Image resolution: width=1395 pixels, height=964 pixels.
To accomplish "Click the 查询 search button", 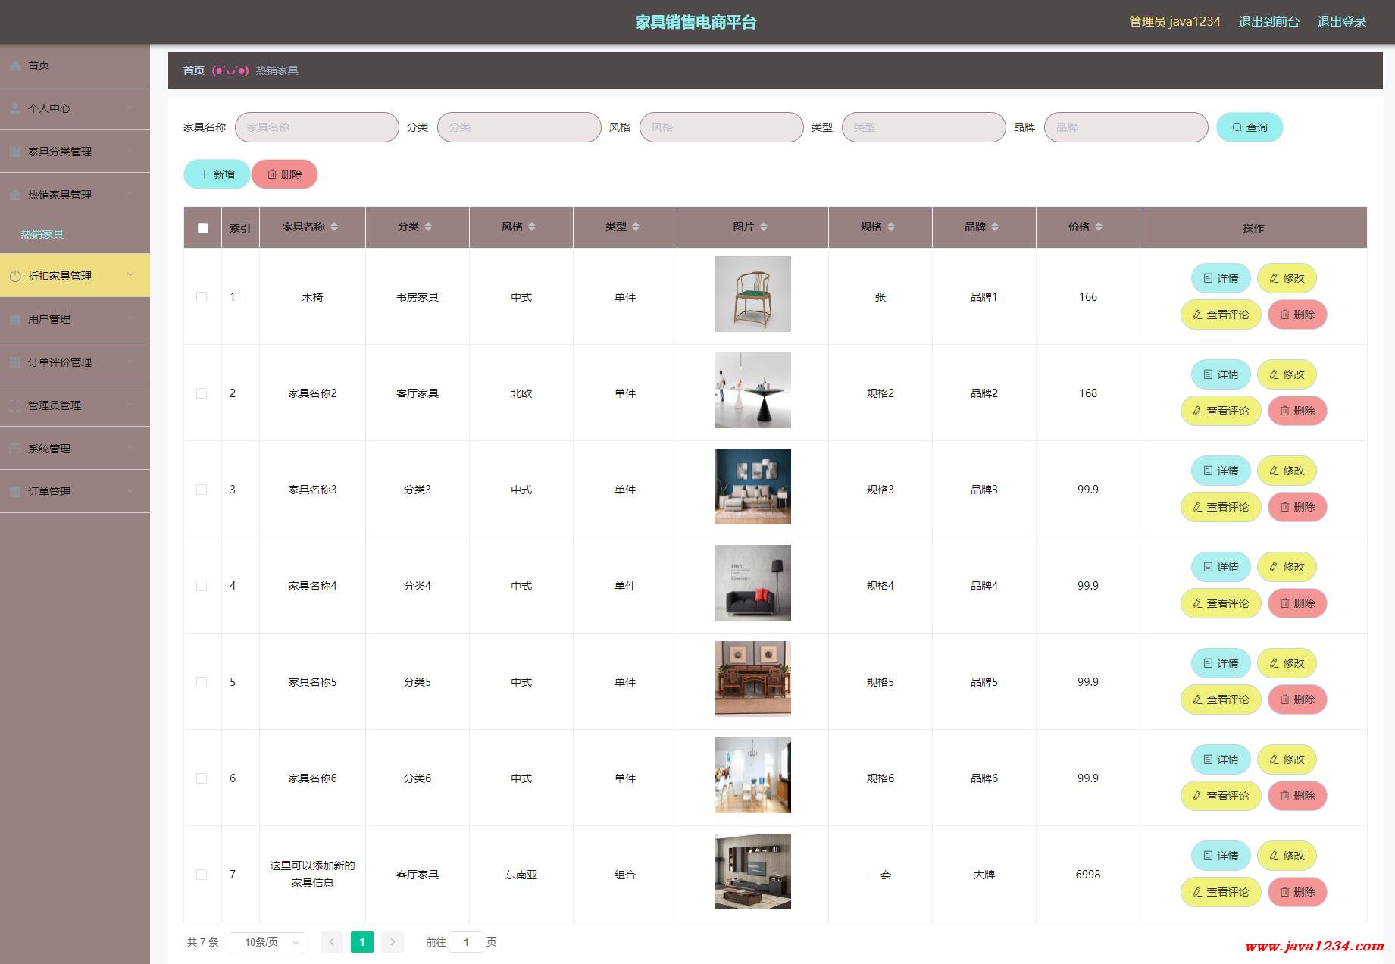I will [1250, 127].
